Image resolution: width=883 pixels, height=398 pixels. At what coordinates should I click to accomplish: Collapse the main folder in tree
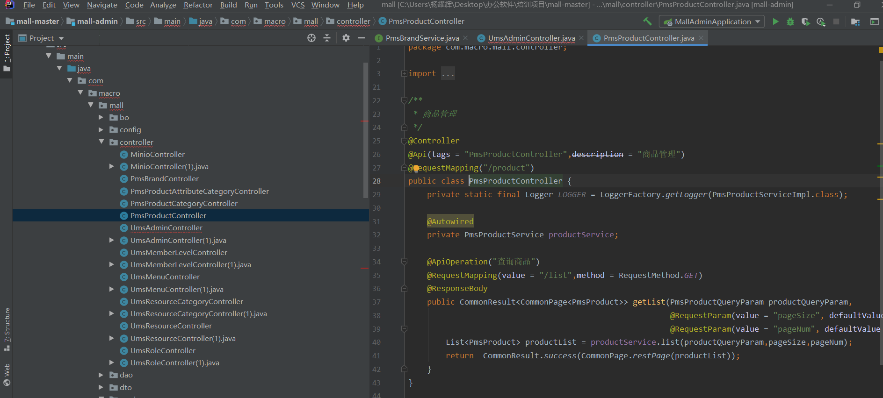pyautogui.click(x=49, y=56)
